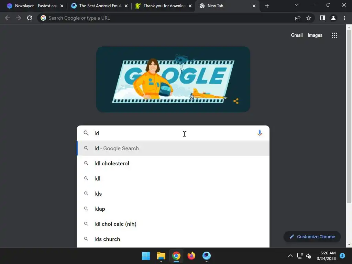This screenshot has width=352, height=264.
Task: Open the Chrome profile menu
Action: (333, 18)
